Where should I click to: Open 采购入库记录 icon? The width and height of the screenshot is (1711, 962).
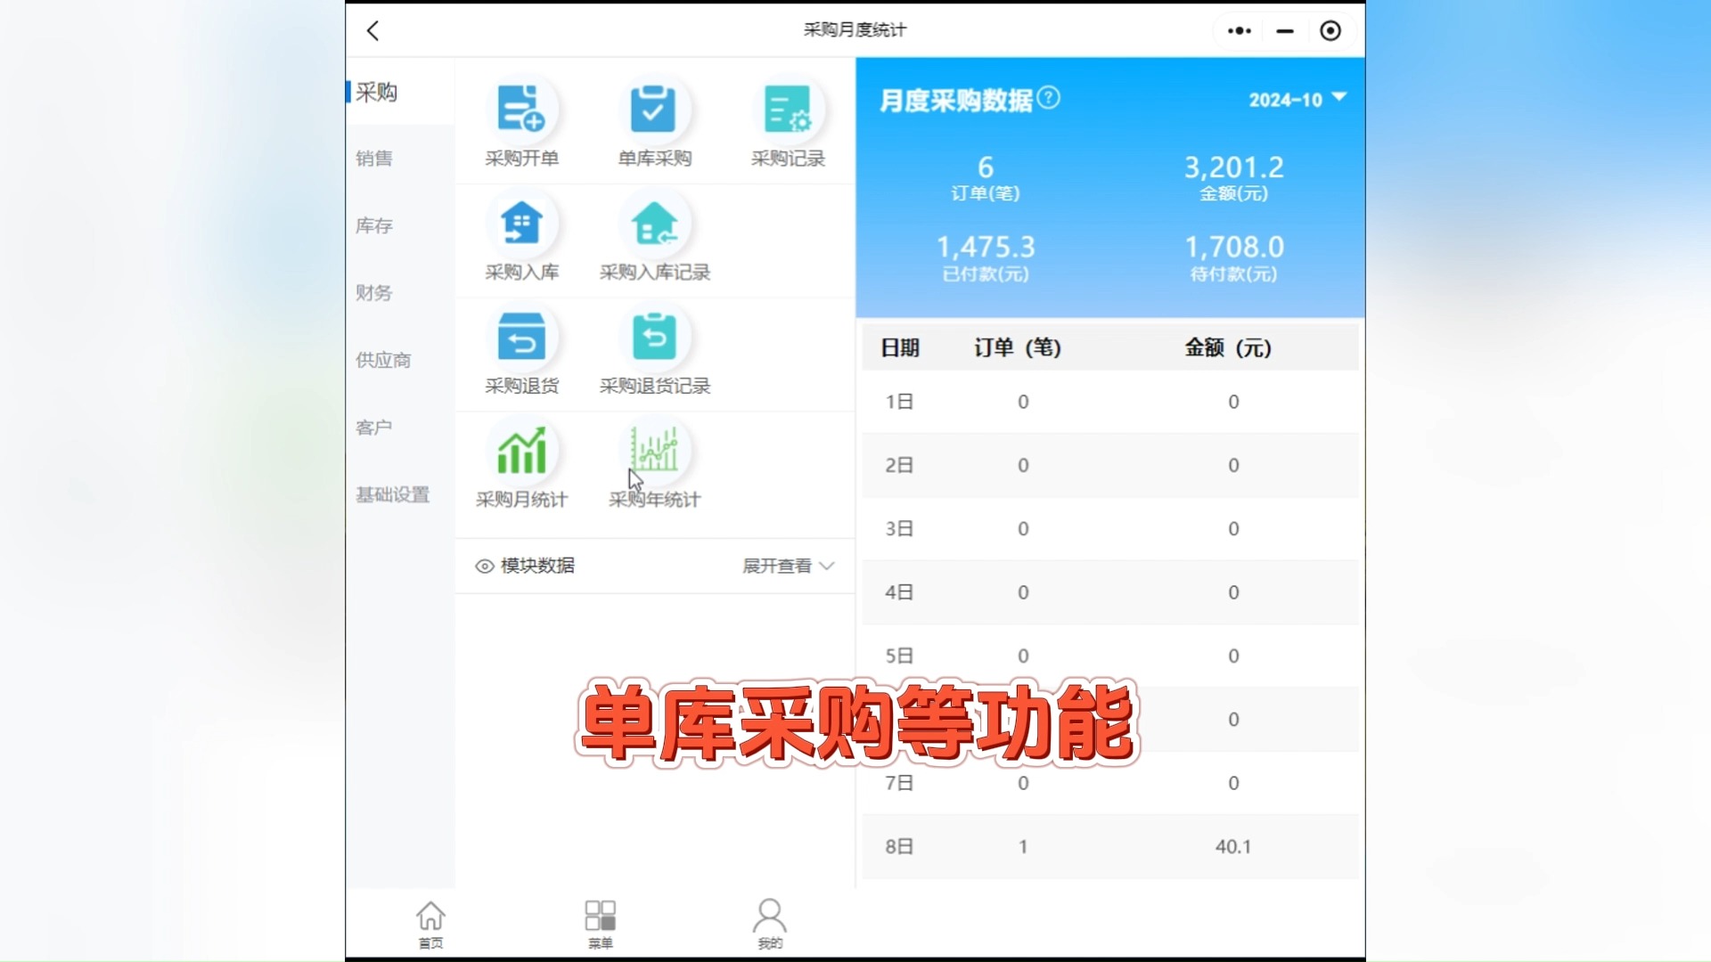coord(654,224)
